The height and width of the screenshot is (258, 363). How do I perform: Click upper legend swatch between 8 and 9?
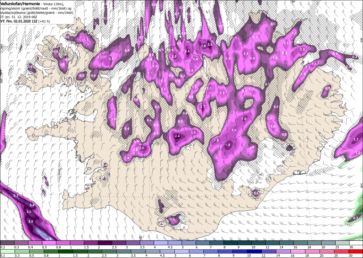(230, 243)
